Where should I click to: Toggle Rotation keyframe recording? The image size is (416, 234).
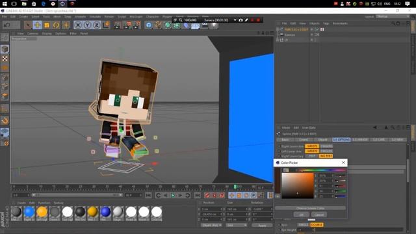pyautogui.click(x=246, y=195)
